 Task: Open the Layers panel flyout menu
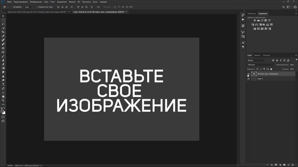pyautogui.click(x=296, y=55)
